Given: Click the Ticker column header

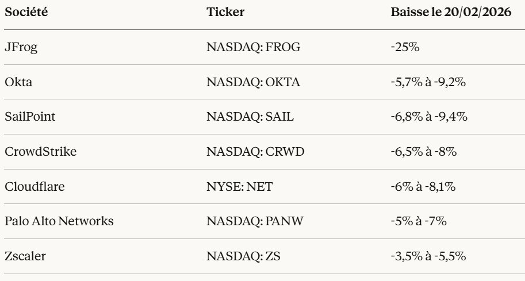Looking at the screenshot, I should pos(225,13).
